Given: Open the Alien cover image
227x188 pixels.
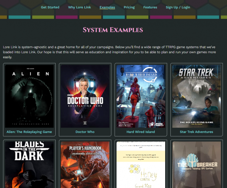Looking at the screenshot, I should (x=29, y=96).
